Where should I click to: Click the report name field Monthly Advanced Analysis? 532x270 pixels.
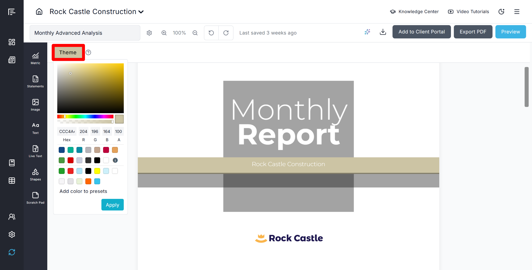coord(85,33)
